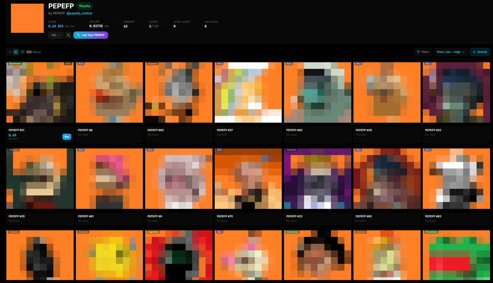Click the owners count 63
The image size is (493, 283).
click(x=125, y=26)
